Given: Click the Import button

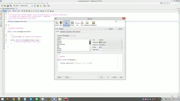Looking at the screenshot, I should coord(67,77).
